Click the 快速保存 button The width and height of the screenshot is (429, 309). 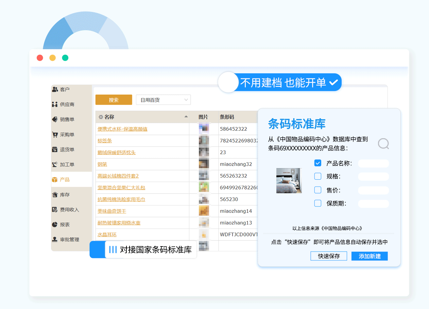click(x=329, y=256)
